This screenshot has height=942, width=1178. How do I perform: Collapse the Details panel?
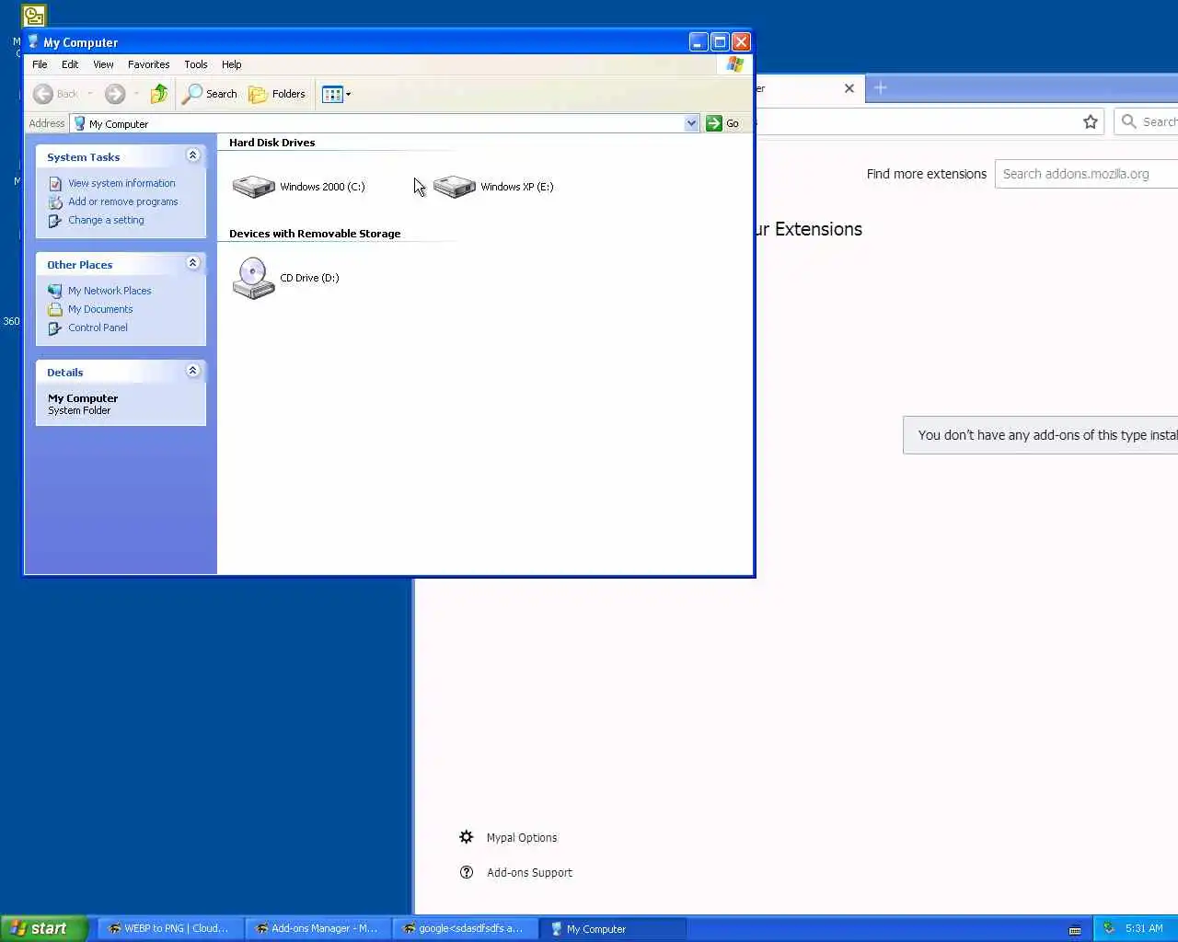coord(192,371)
